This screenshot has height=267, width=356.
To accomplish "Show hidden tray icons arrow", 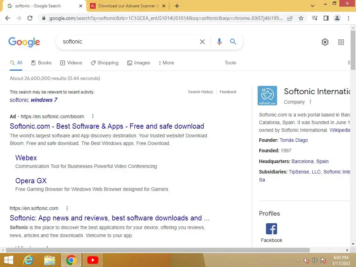I will [x=298, y=261].
